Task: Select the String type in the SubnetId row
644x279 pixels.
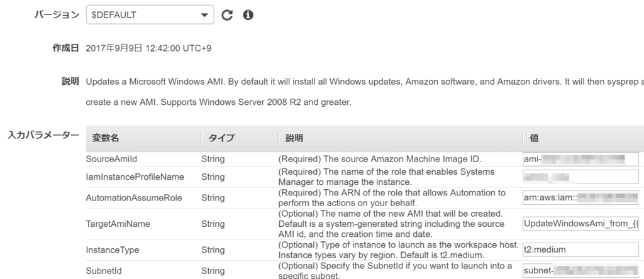Action: [213, 271]
